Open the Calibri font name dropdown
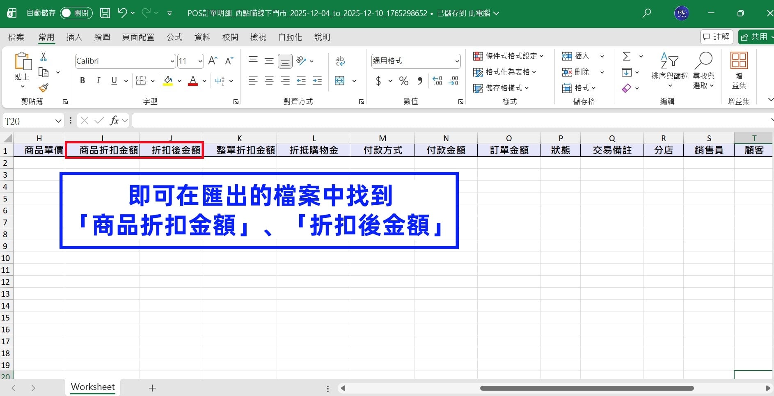 (x=172, y=61)
